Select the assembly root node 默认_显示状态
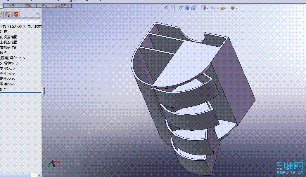The height and width of the screenshot is (177, 306). pyautogui.click(x=21, y=27)
